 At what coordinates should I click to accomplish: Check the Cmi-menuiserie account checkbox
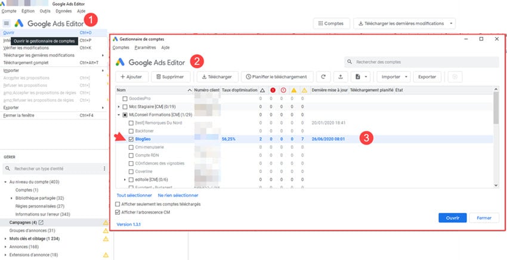click(x=131, y=147)
